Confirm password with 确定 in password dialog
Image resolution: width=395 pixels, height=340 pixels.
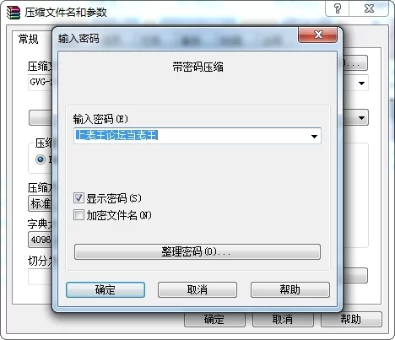coord(106,289)
